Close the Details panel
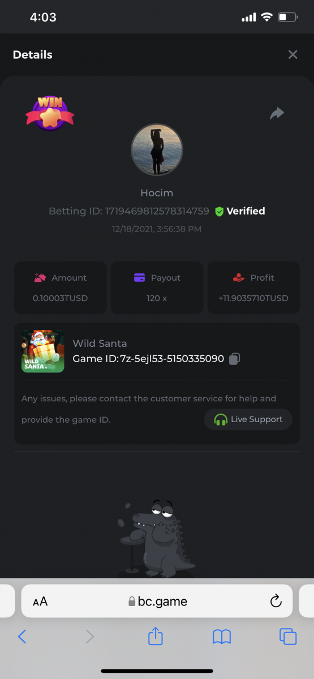Viewport: 314px width, 679px height. pos(293,54)
